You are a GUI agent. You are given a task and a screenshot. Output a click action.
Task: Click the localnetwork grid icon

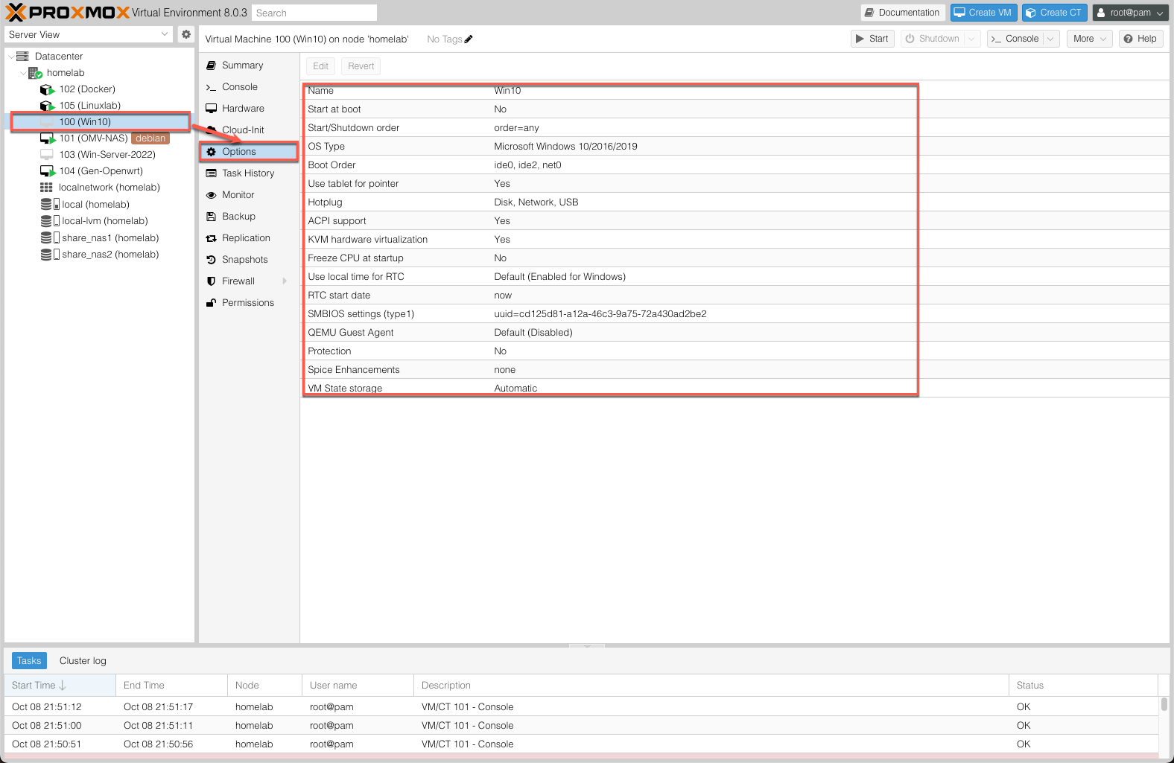[46, 188]
